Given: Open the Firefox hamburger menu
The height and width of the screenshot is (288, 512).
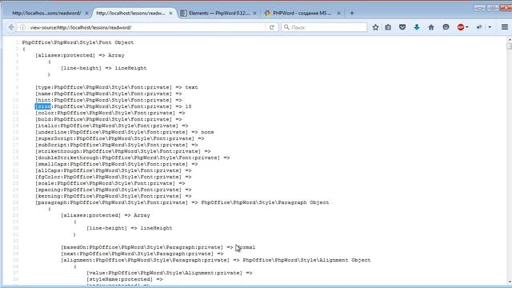Looking at the screenshot, I should click(x=505, y=27).
